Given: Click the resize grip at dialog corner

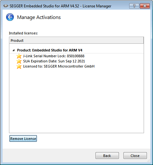Looking at the screenshot, I should pyautogui.click(x=148, y=160).
